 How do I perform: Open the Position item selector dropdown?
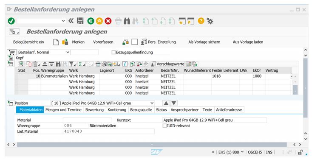[x=152, y=103]
